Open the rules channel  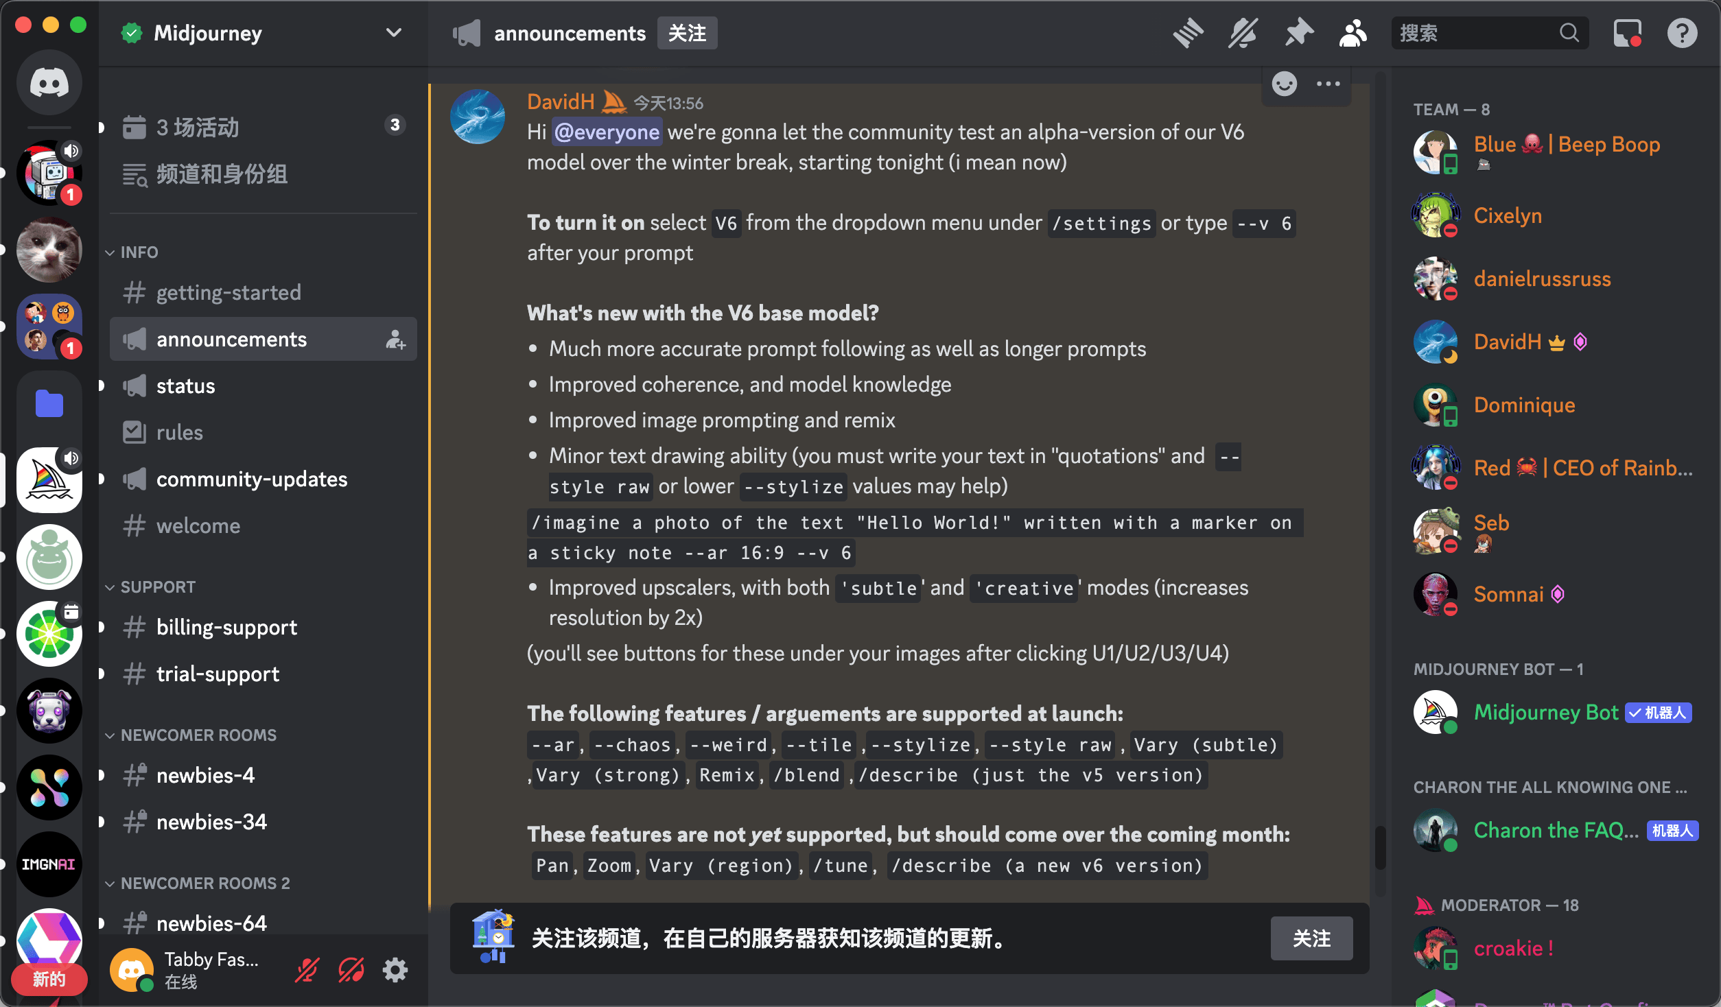point(264,433)
